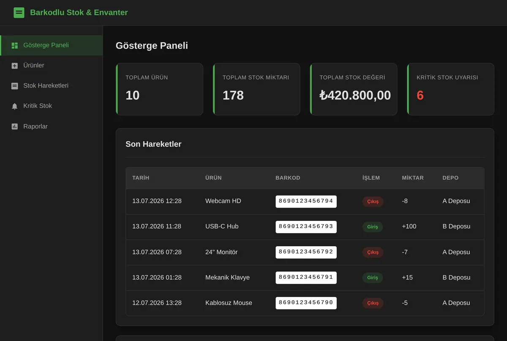Image resolution: width=507 pixels, height=341 pixels.
Task: Click the Kritik Stok bell icon
Action: coord(15,106)
